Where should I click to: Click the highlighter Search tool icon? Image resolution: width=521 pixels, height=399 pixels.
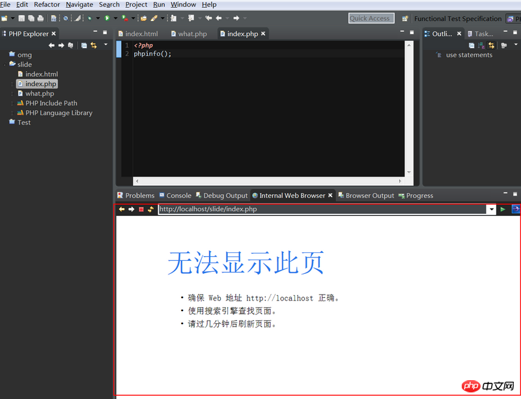point(154,18)
